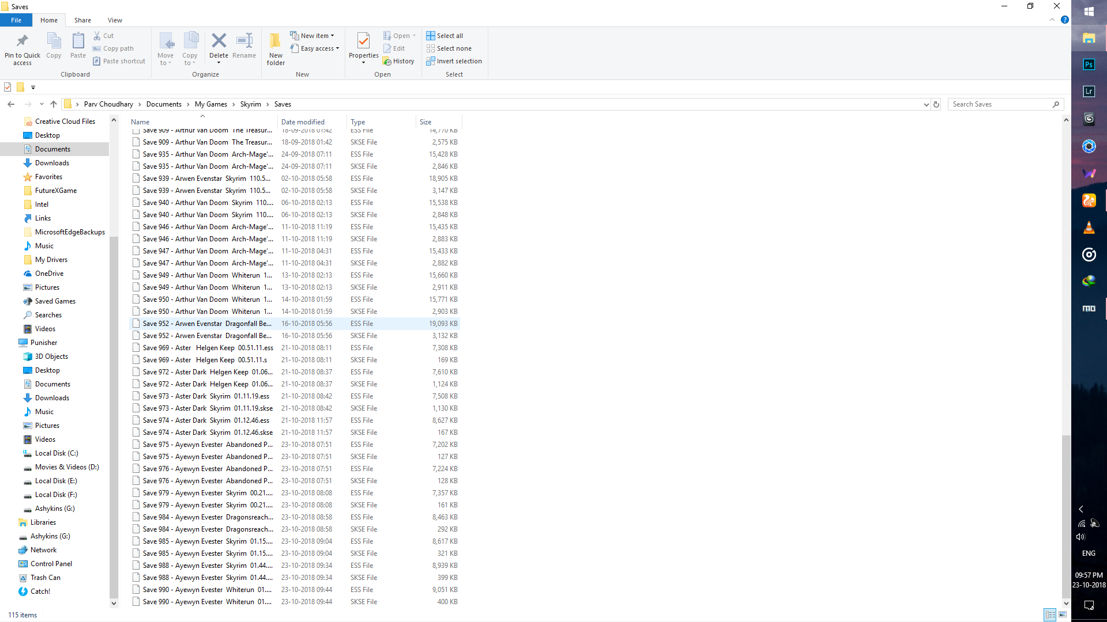Check the box for Save 969 Aster Helgen Keep 00.51.11.ess
The image size is (1107, 622).
(136, 348)
